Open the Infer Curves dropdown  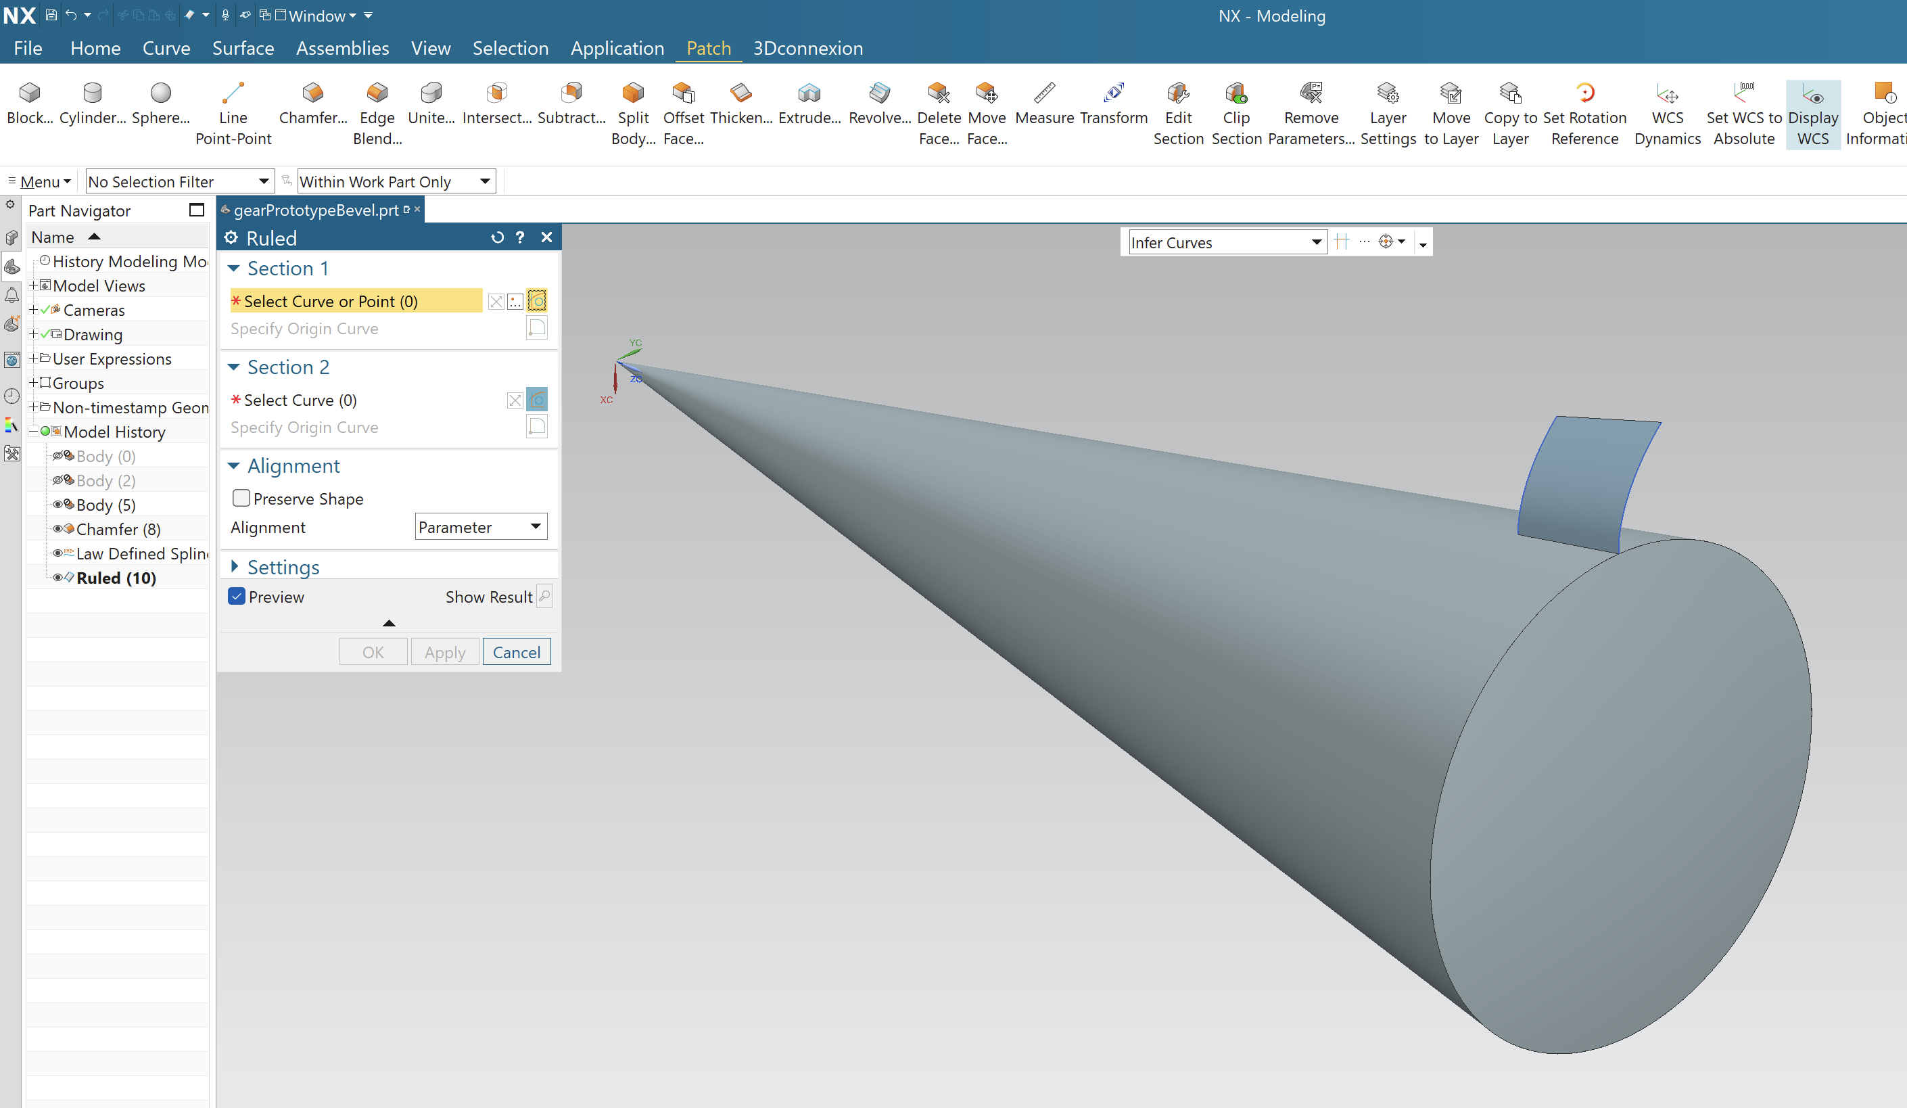point(1226,242)
